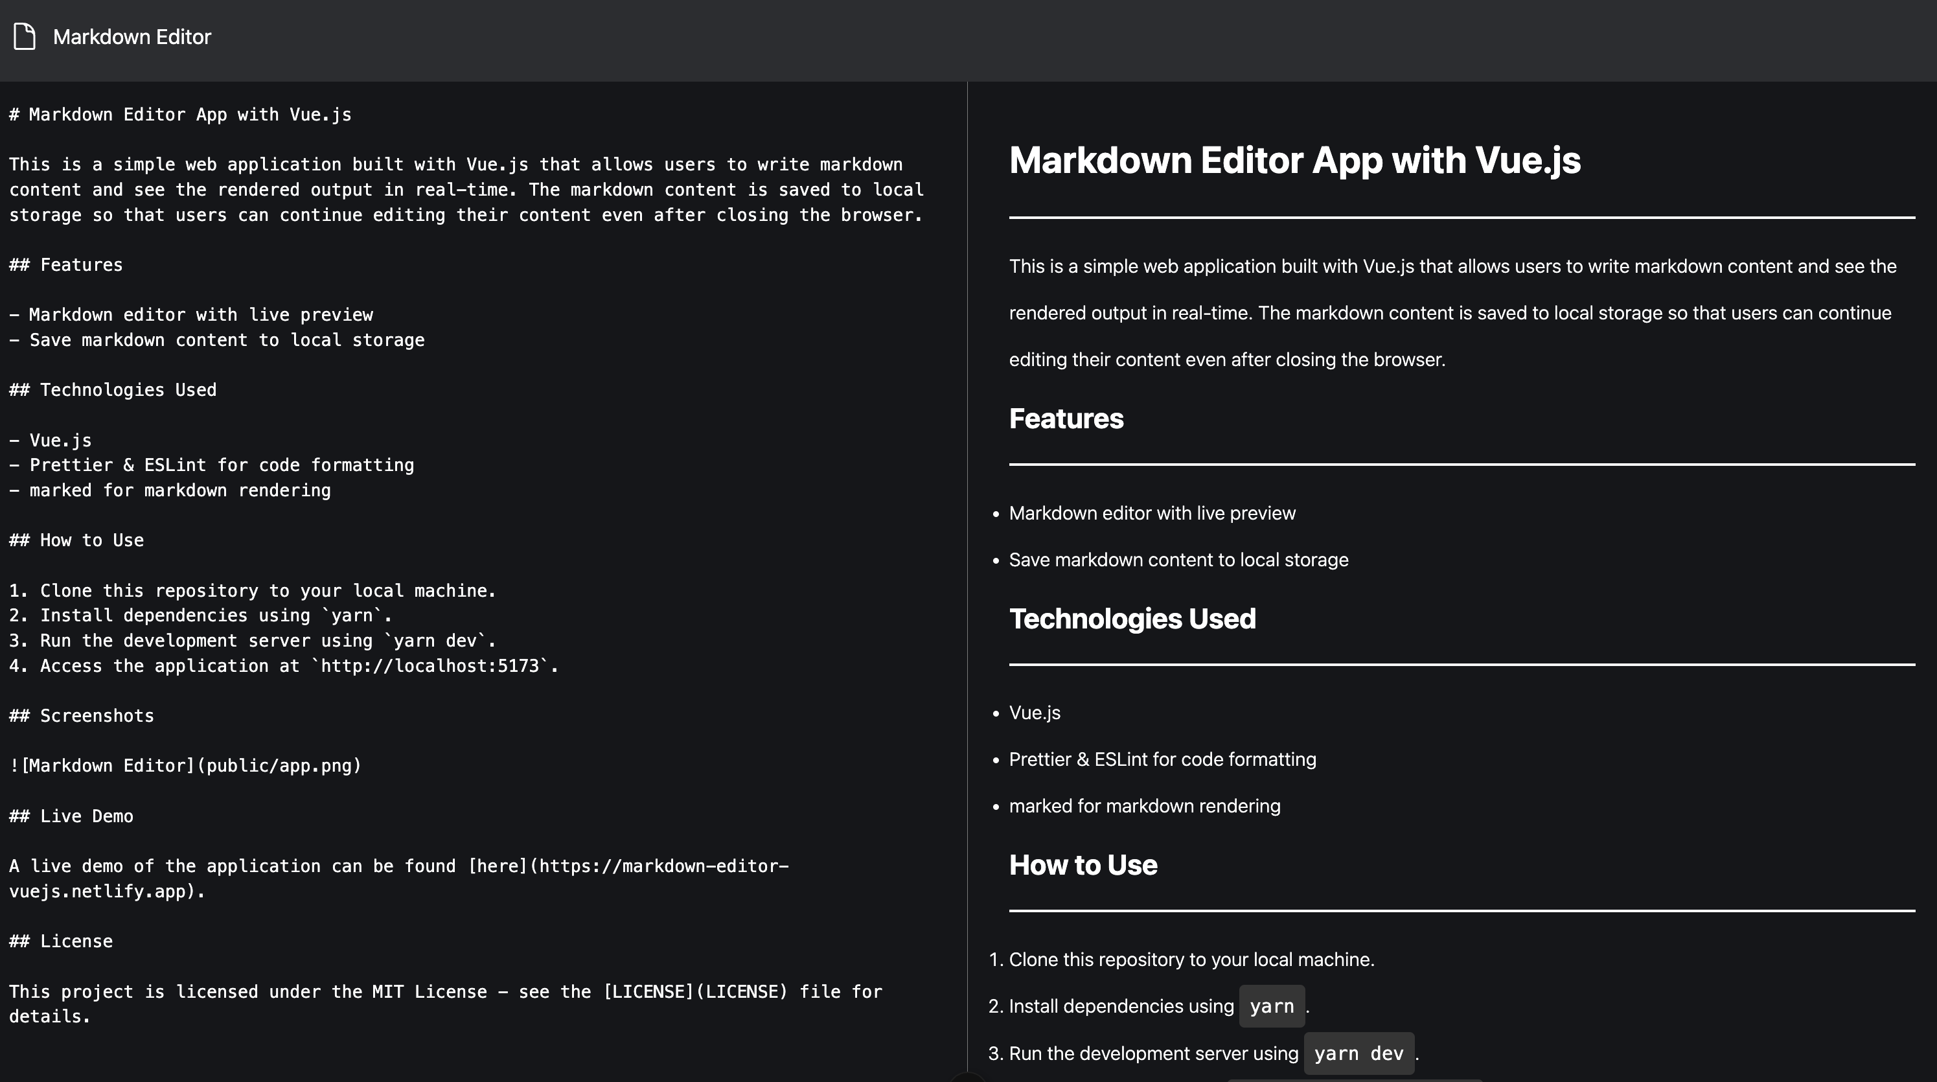Click the "yarn dev" code chip in preview step 3
Image resolution: width=1937 pixels, height=1082 pixels.
1358,1053
